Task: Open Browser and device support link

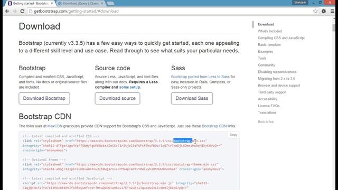Action: coord(279,85)
